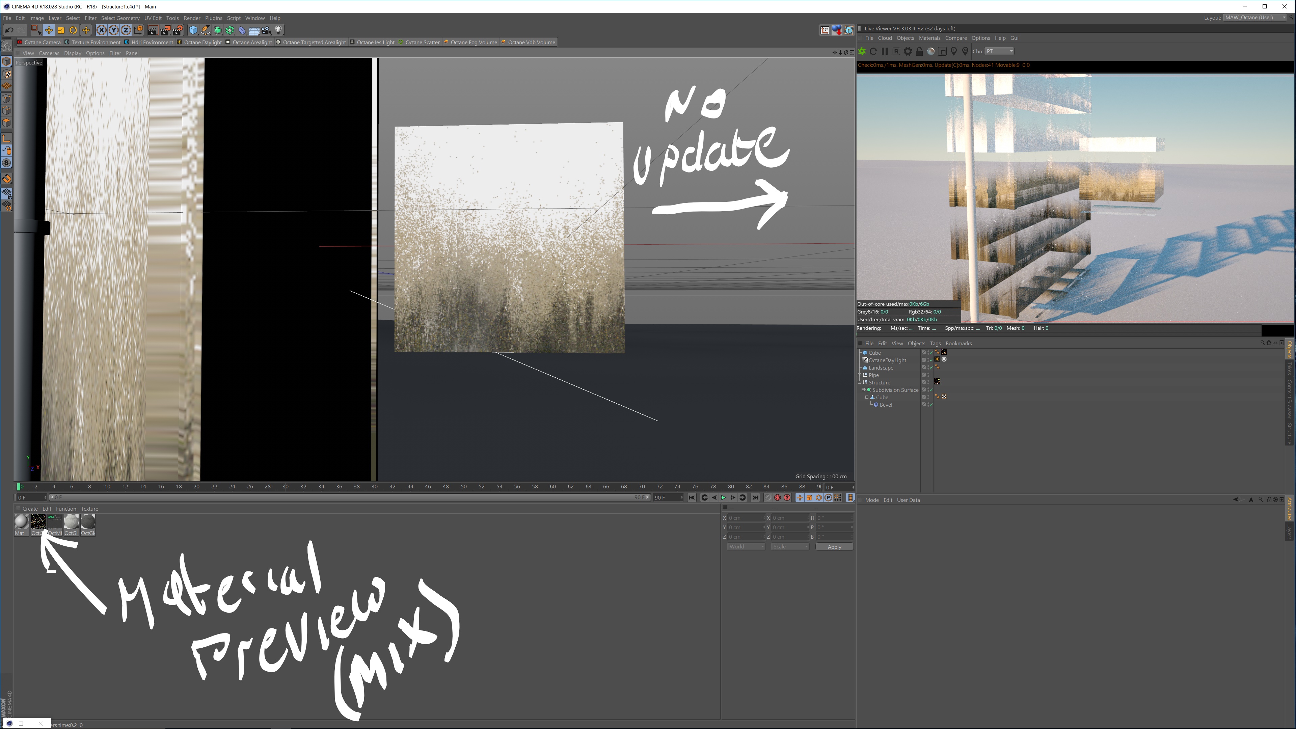Add a Light object from toolbar
The image size is (1296, 729).
click(x=279, y=30)
